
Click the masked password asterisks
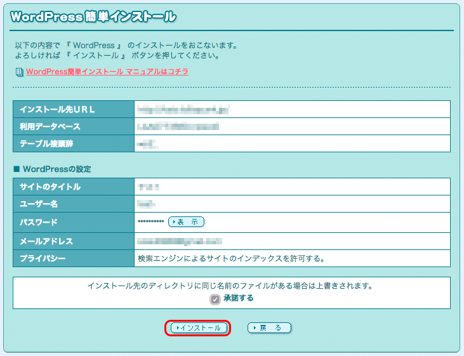[x=150, y=222]
